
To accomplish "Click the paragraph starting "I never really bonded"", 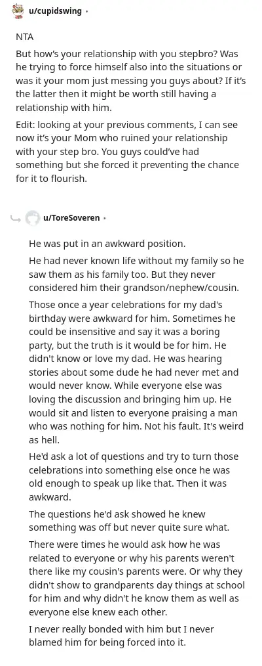I will pyautogui.click(x=121, y=635).
